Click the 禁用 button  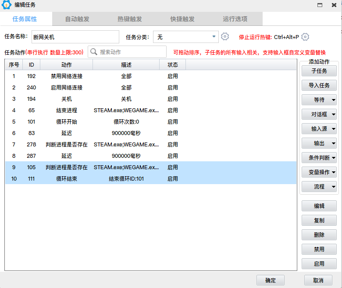click(319, 249)
